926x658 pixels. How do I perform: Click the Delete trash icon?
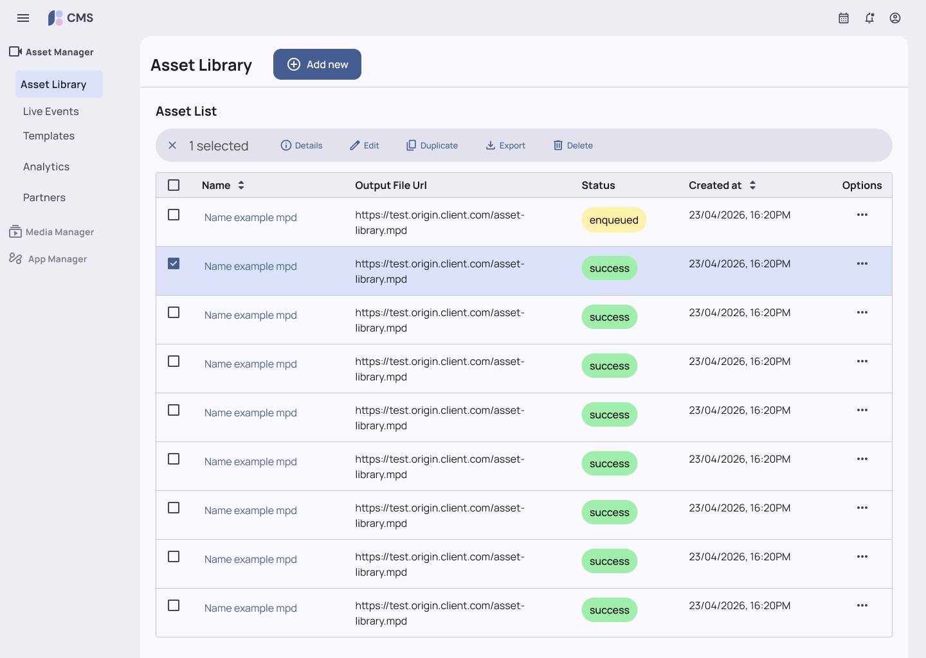(x=558, y=145)
